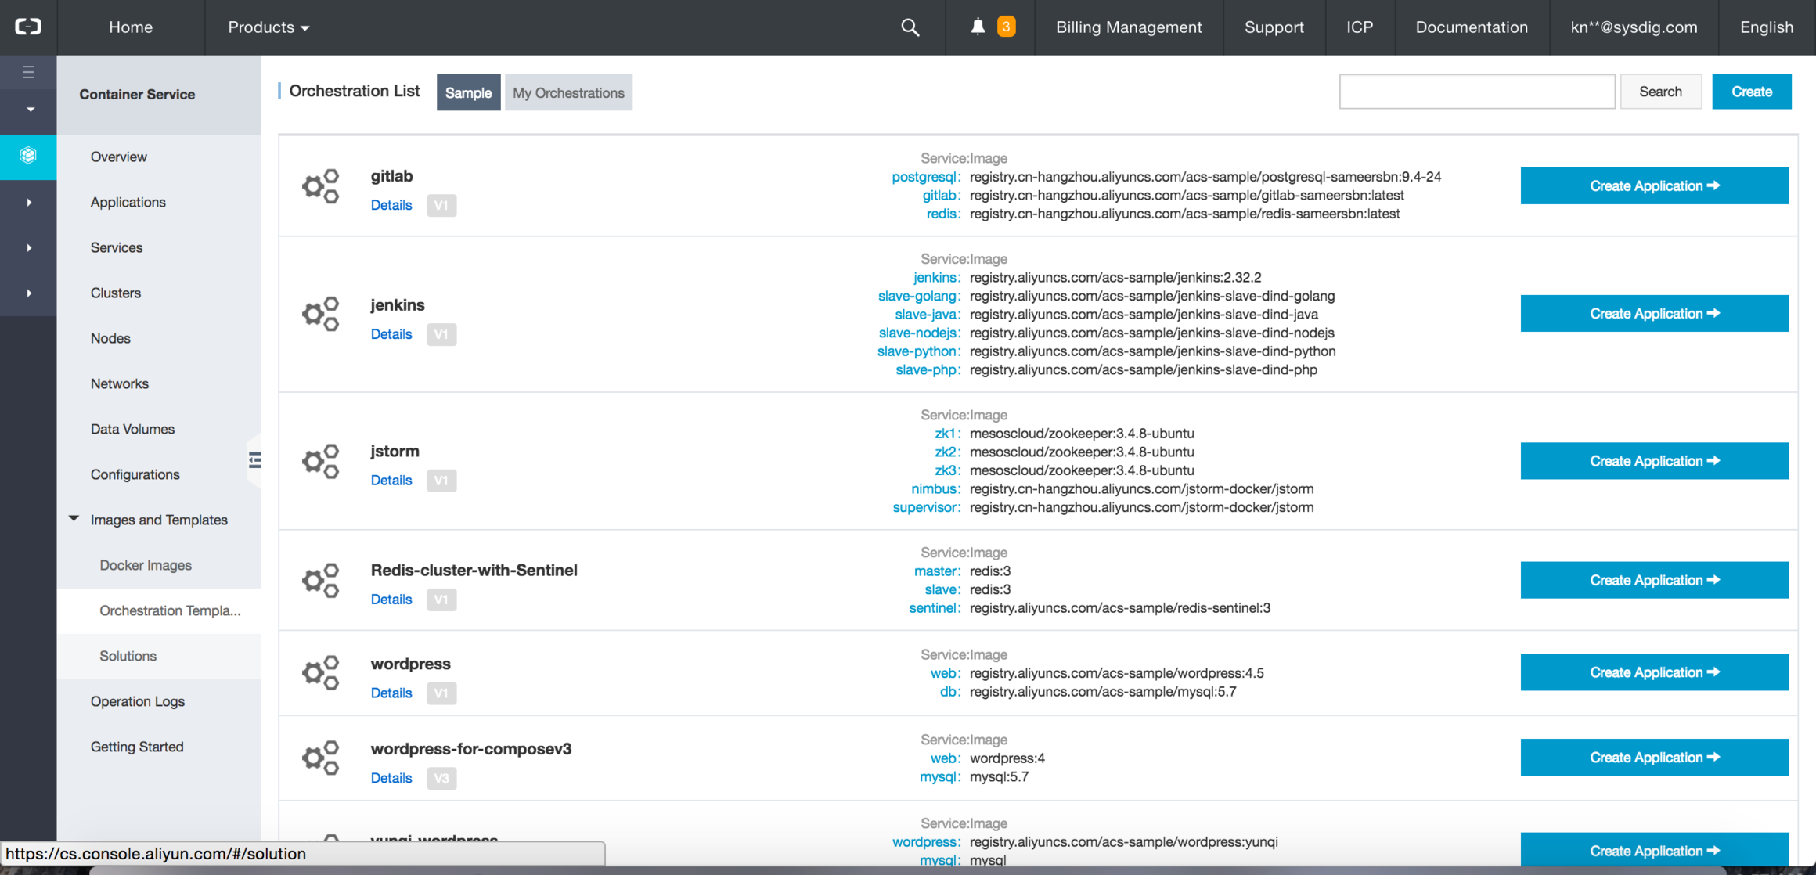Open Documentation in top bar
Image resolution: width=1816 pixels, height=875 pixels.
pyautogui.click(x=1472, y=27)
